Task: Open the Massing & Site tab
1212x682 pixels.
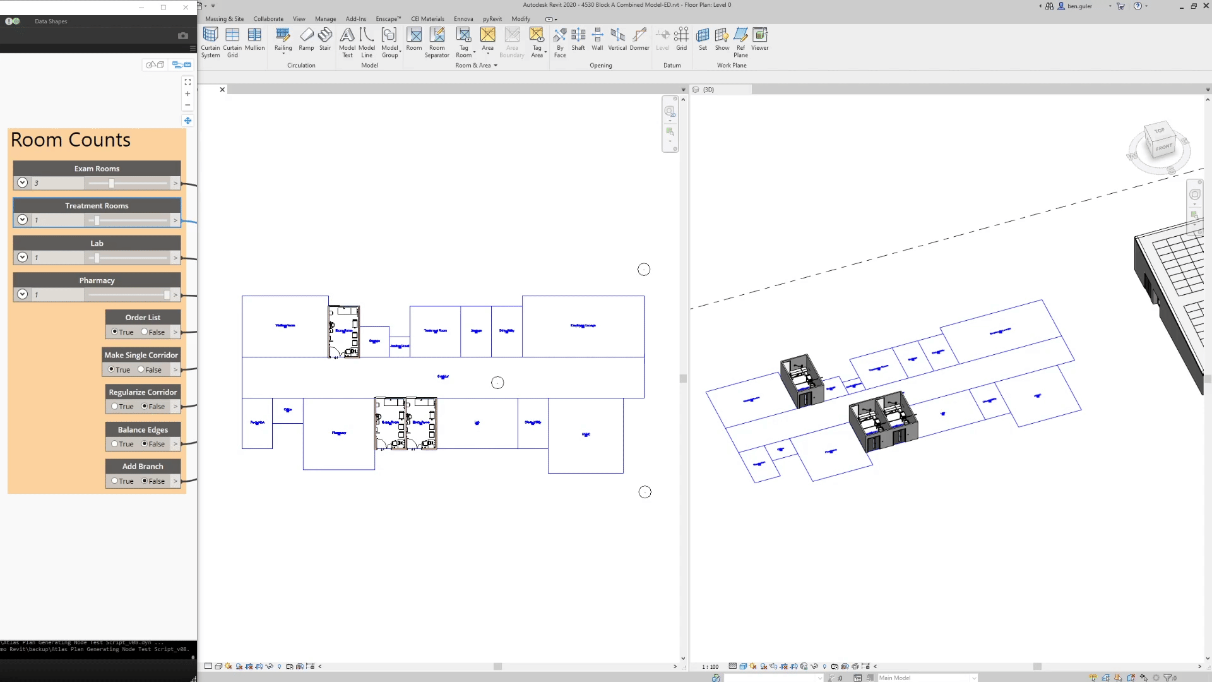Action: (x=224, y=19)
